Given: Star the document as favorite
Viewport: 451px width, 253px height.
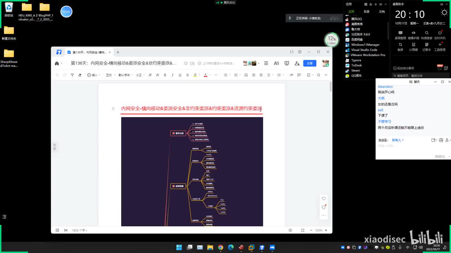Looking at the screenshot, I should [186, 63].
